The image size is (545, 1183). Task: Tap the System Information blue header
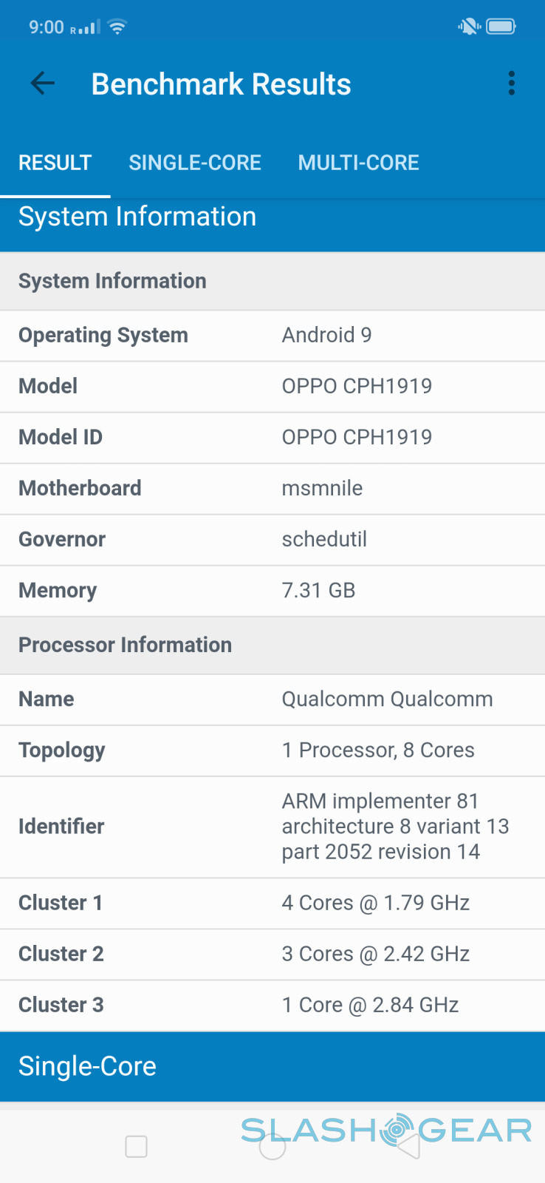pos(272,217)
